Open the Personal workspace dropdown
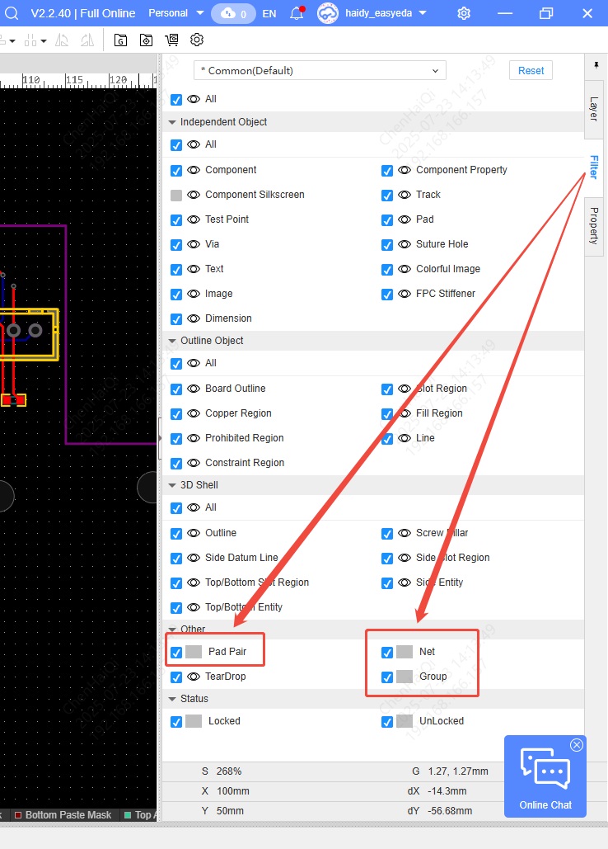608x849 pixels. coord(175,13)
